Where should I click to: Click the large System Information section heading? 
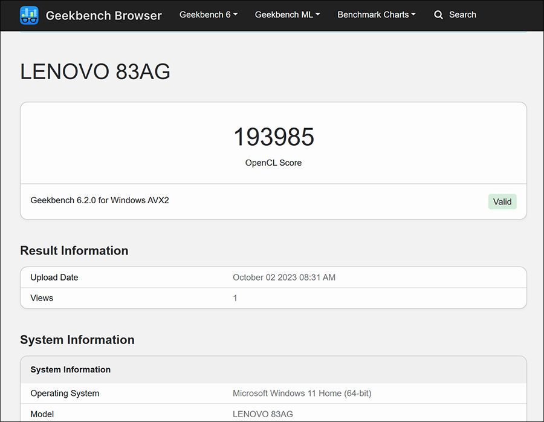(x=77, y=340)
